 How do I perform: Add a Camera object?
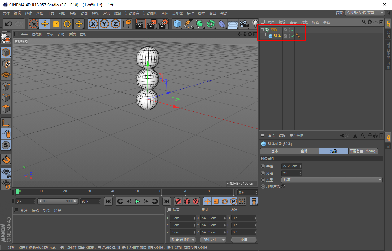pyautogui.click(x=244, y=24)
